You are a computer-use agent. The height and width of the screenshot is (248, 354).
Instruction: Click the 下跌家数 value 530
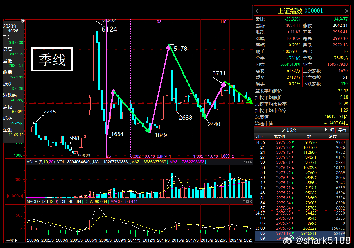344,84
